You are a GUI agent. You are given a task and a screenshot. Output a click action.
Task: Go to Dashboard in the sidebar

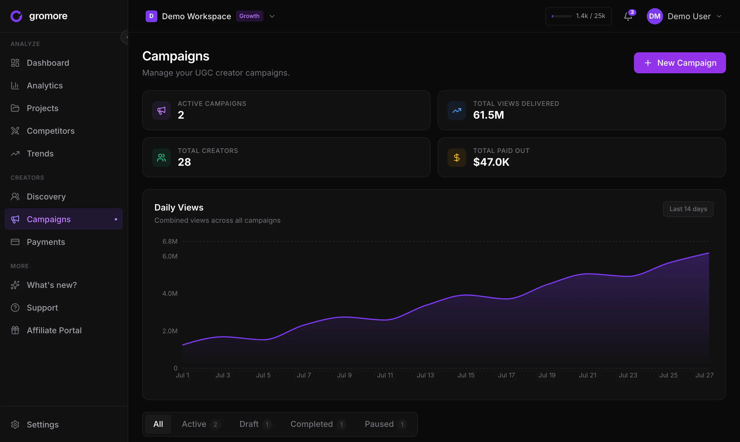64,63
